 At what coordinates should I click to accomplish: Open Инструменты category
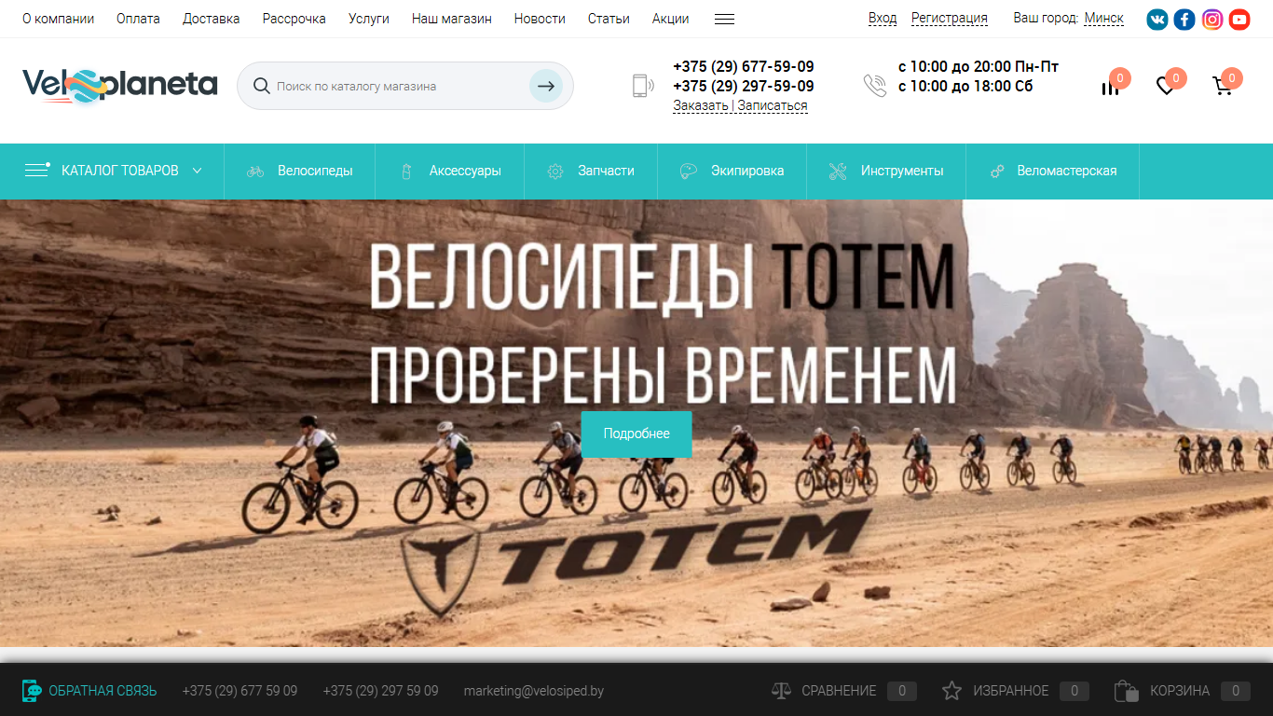click(x=886, y=172)
